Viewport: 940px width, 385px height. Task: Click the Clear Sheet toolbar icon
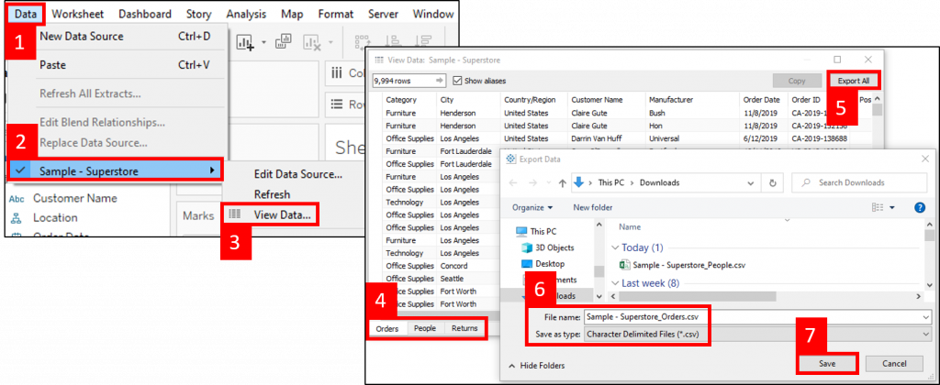pos(313,42)
